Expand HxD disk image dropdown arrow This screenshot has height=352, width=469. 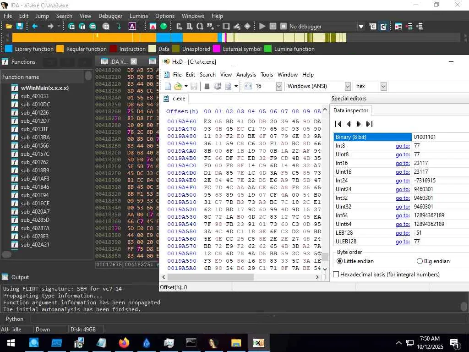click(x=236, y=86)
